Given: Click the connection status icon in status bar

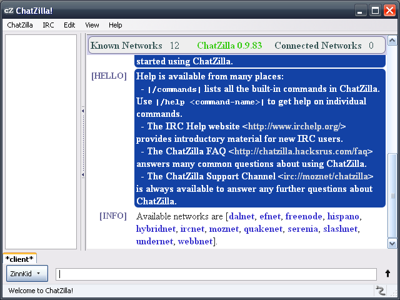Looking at the screenshot, I should [380, 290].
